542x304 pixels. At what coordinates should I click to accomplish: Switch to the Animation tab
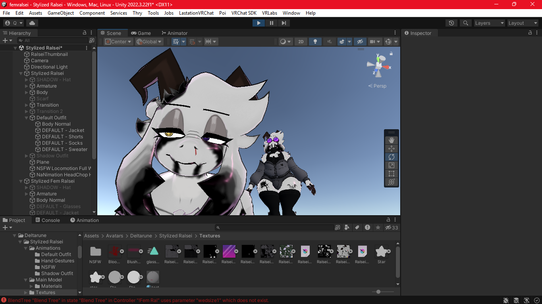point(85,220)
